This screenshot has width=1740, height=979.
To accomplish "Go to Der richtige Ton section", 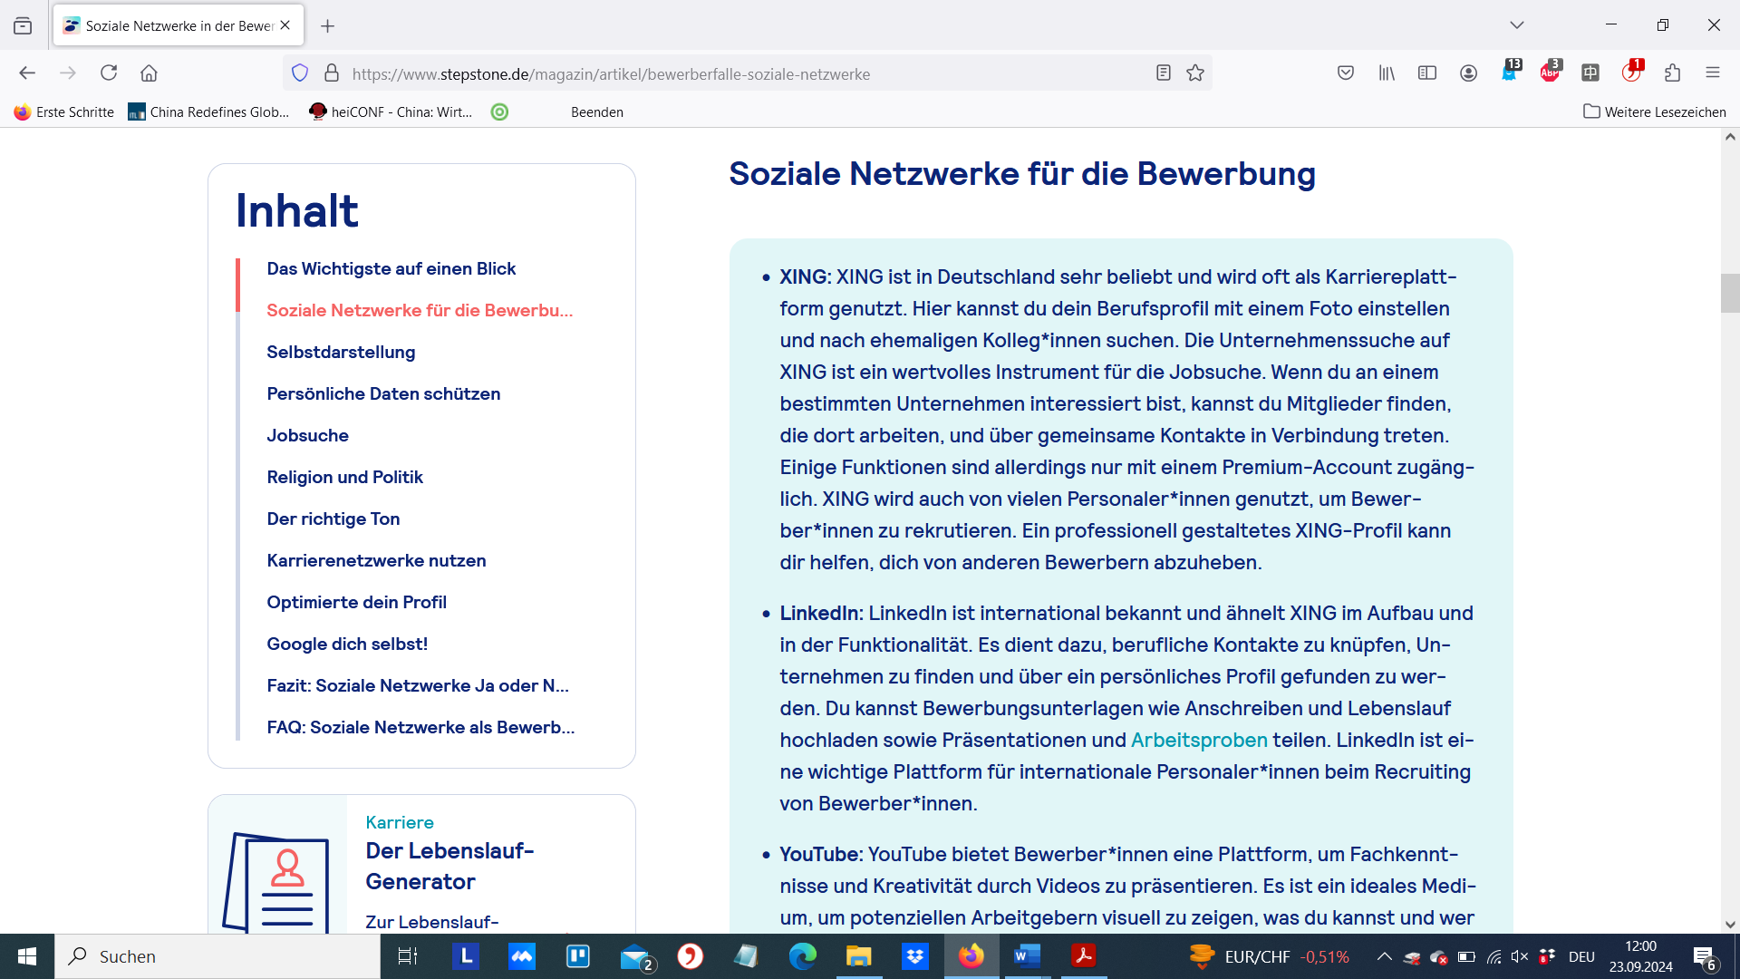I will (333, 519).
